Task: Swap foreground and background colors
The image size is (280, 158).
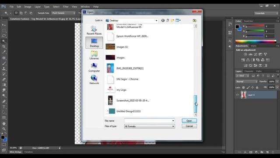Action: (6, 133)
